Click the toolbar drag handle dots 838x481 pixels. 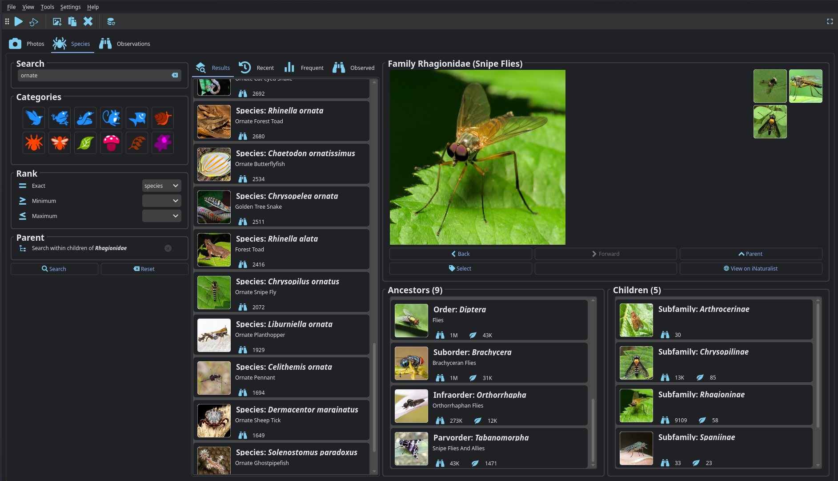pos(7,21)
